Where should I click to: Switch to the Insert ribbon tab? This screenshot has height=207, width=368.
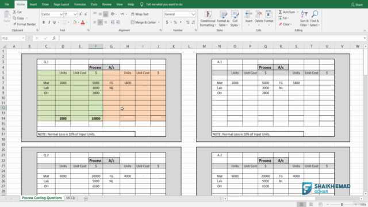33,4
